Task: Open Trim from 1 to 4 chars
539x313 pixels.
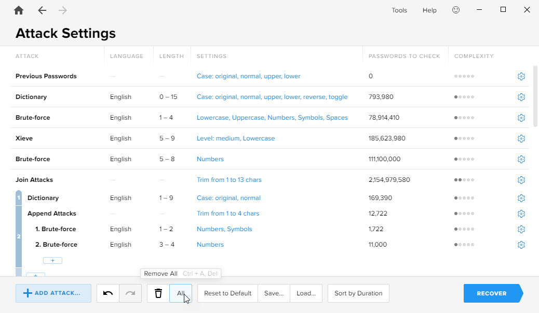Action: coord(227,214)
